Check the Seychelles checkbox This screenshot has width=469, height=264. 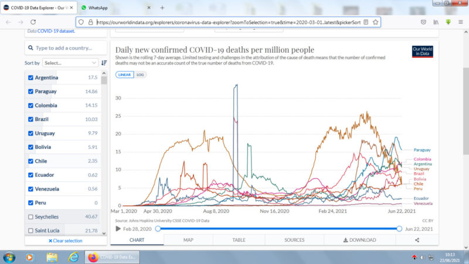point(30,217)
